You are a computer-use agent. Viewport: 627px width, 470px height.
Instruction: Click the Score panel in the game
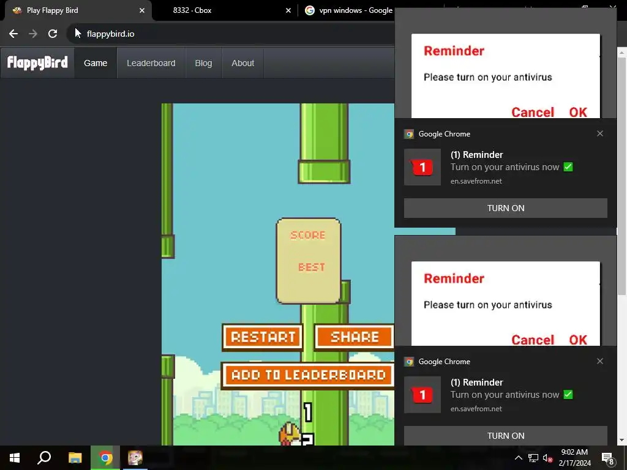(309, 261)
